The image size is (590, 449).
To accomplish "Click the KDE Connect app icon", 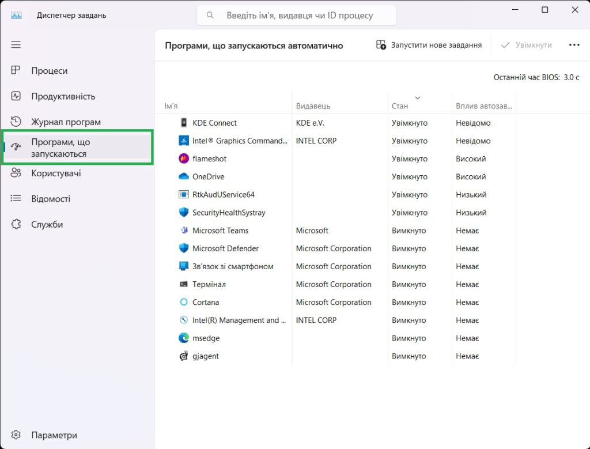I will [x=184, y=123].
